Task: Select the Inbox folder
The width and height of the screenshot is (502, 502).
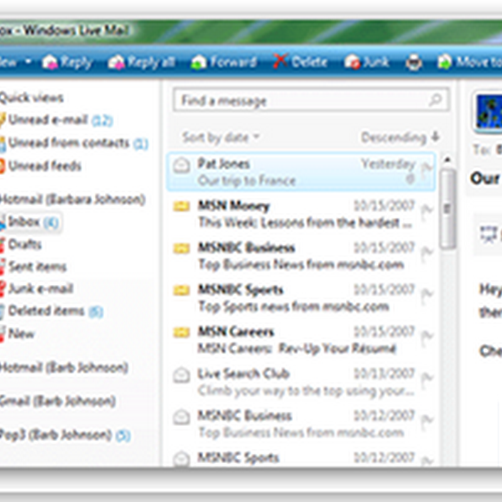Action: pos(29,222)
